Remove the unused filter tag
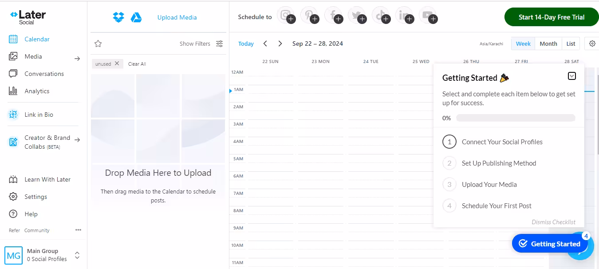The height and width of the screenshot is (269, 599). (117, 63)
